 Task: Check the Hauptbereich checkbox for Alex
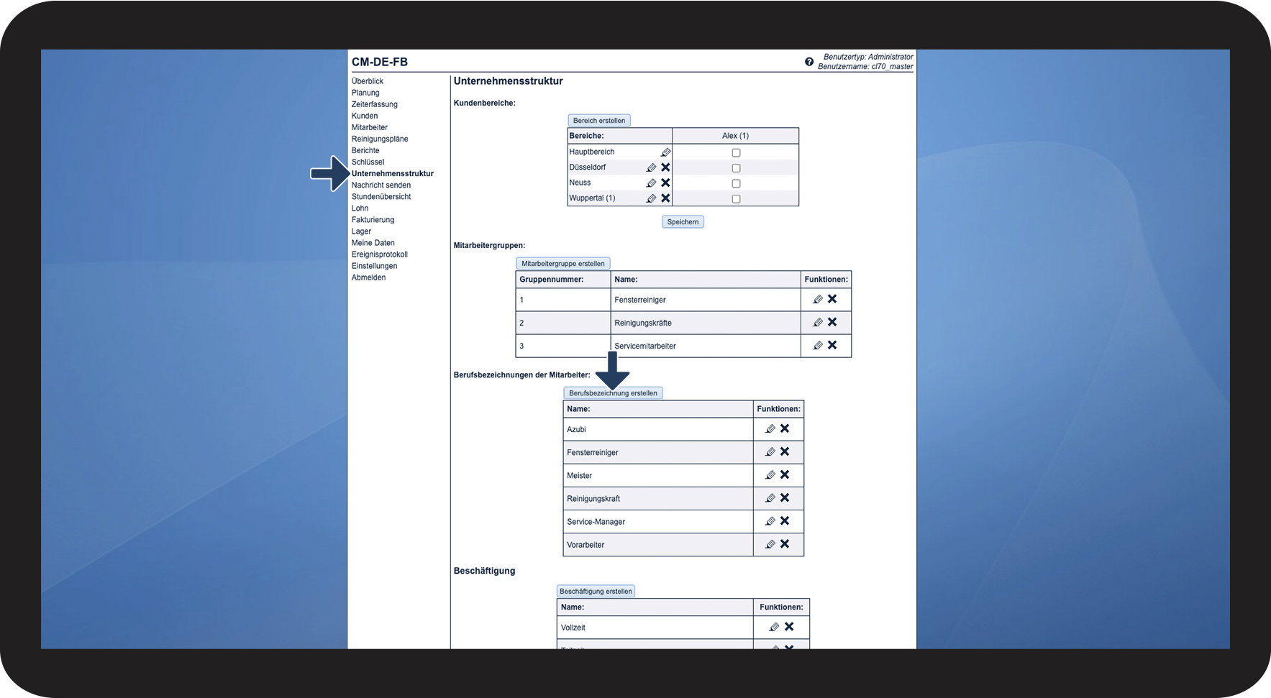click(736, 152)
